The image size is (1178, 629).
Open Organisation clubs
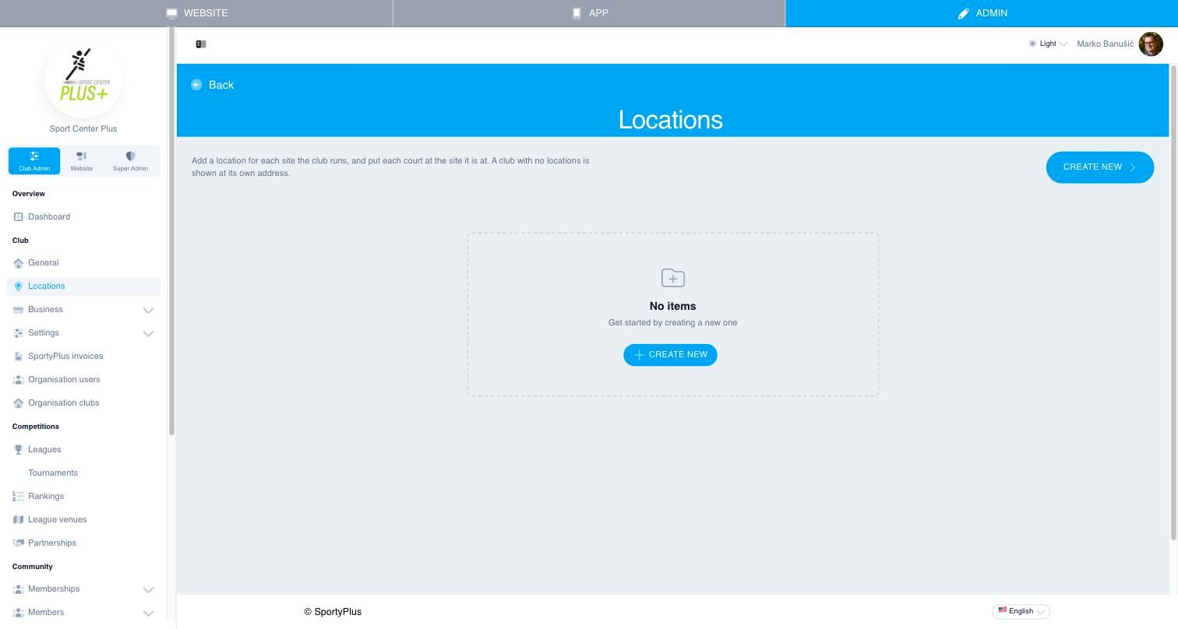(x=83, y=403)
